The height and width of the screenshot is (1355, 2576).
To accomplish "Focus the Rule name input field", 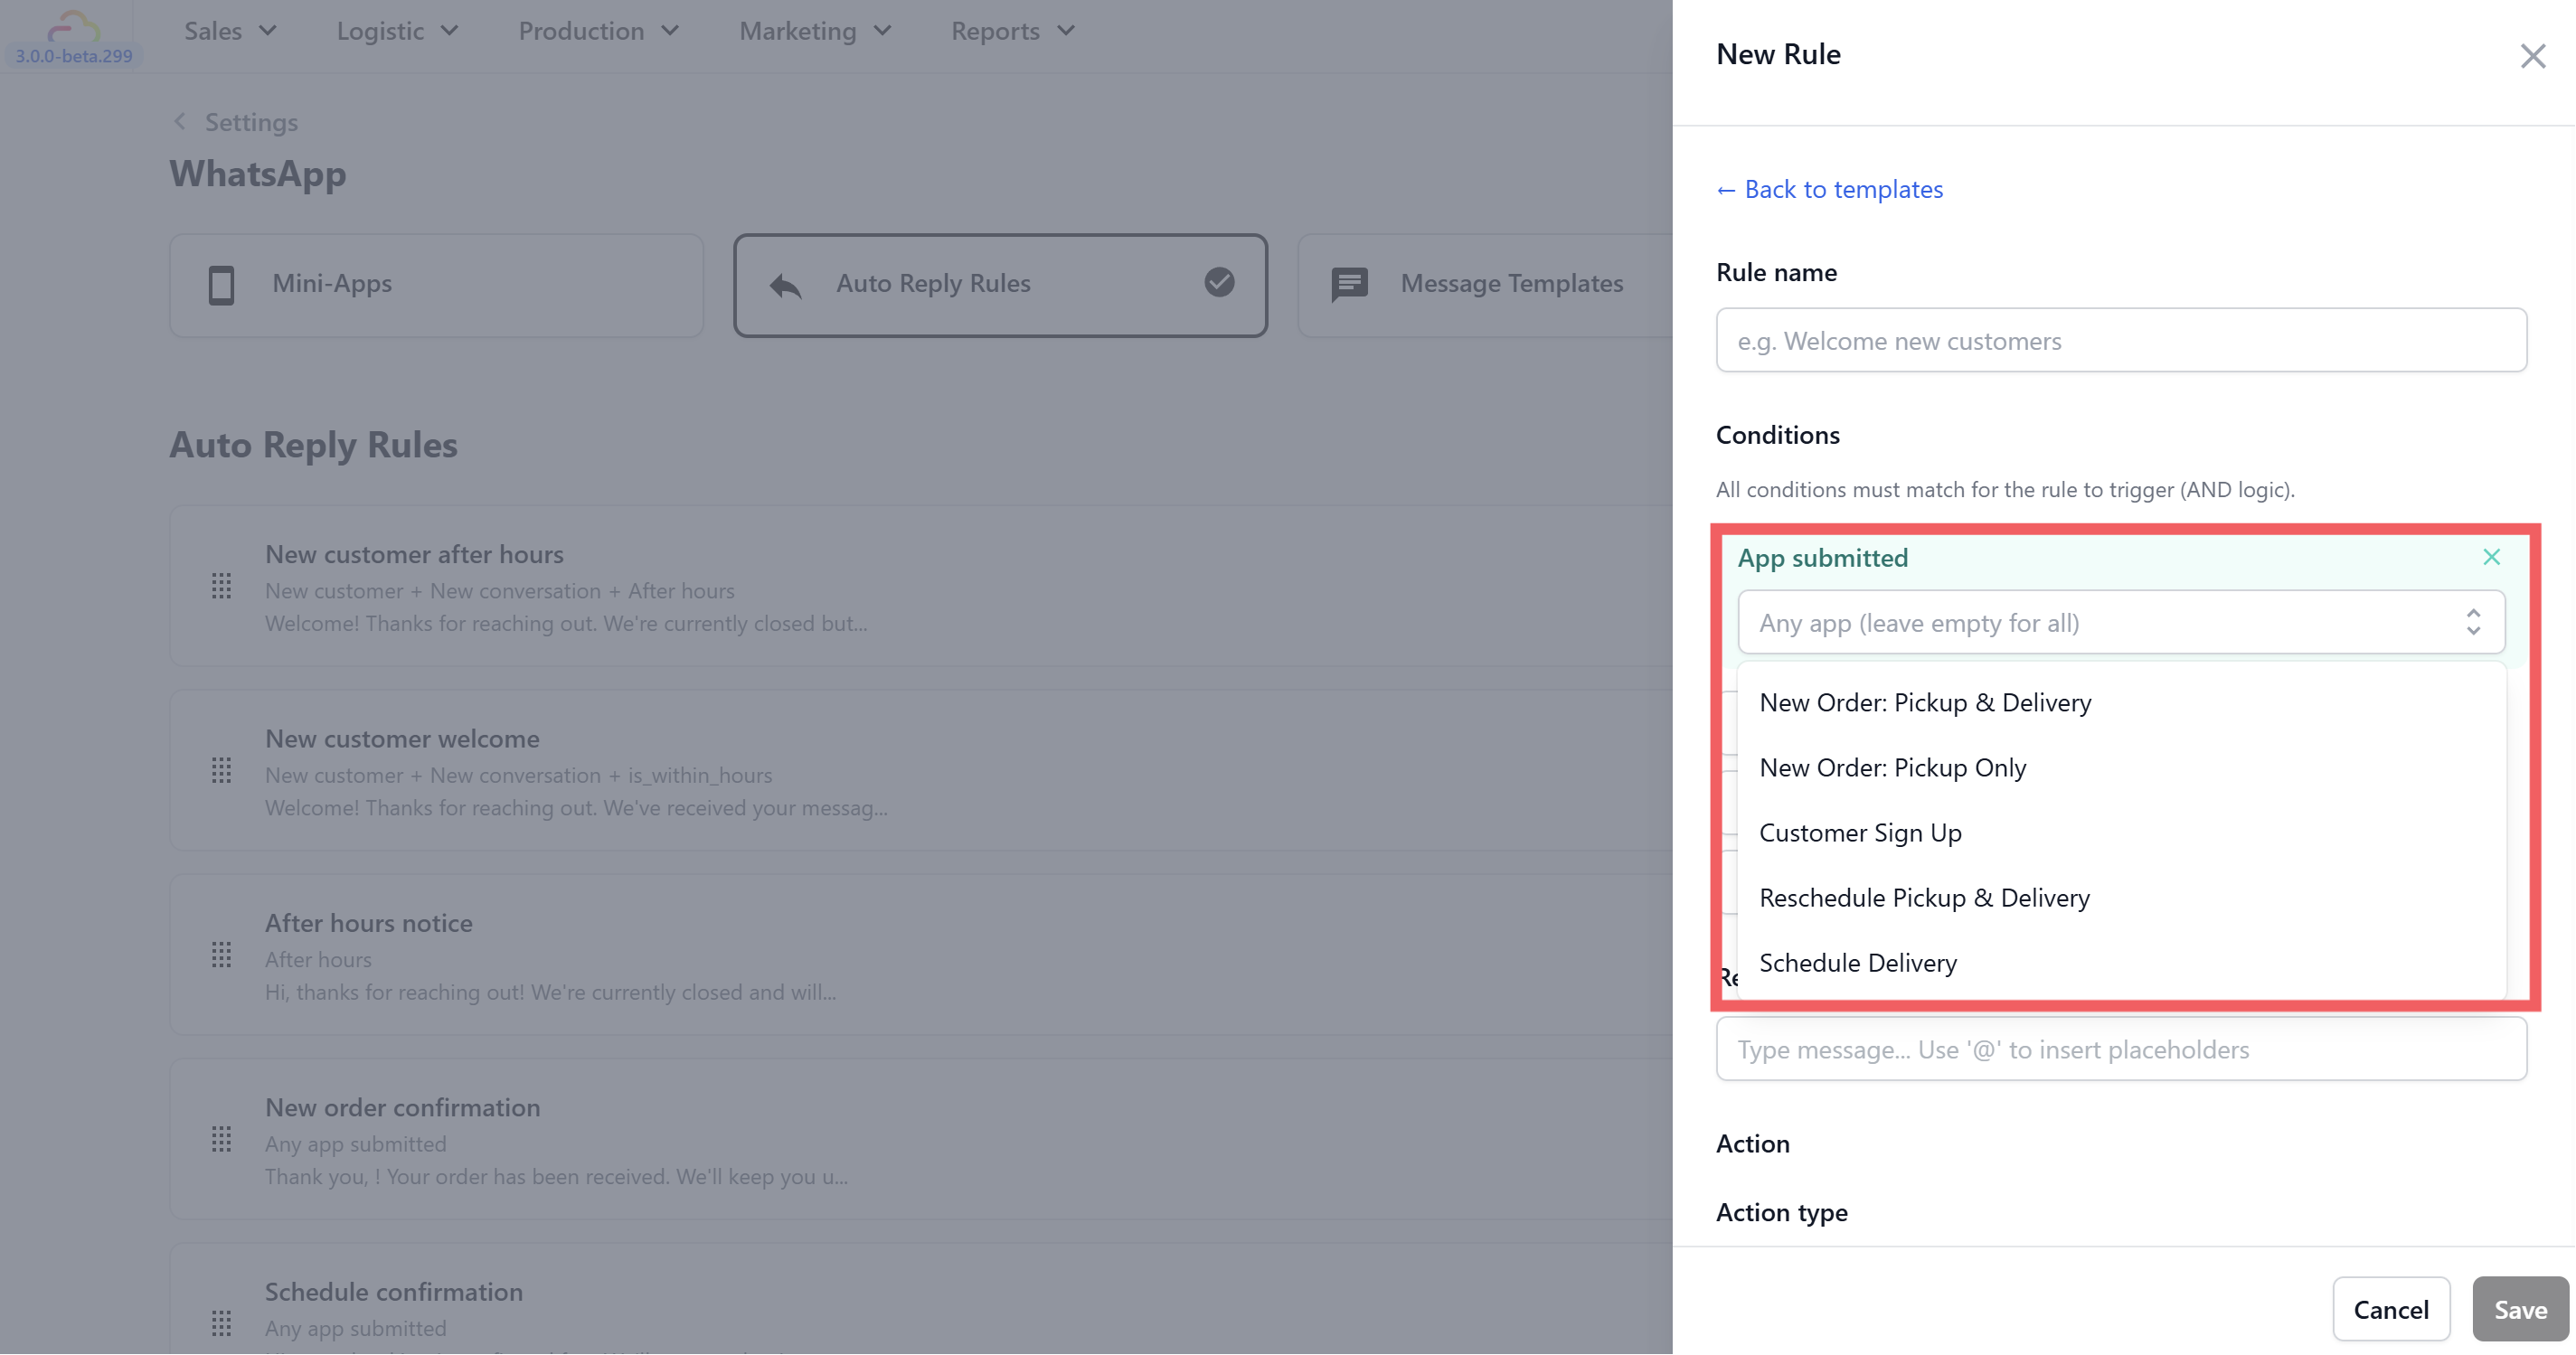I will (2120, 341).
